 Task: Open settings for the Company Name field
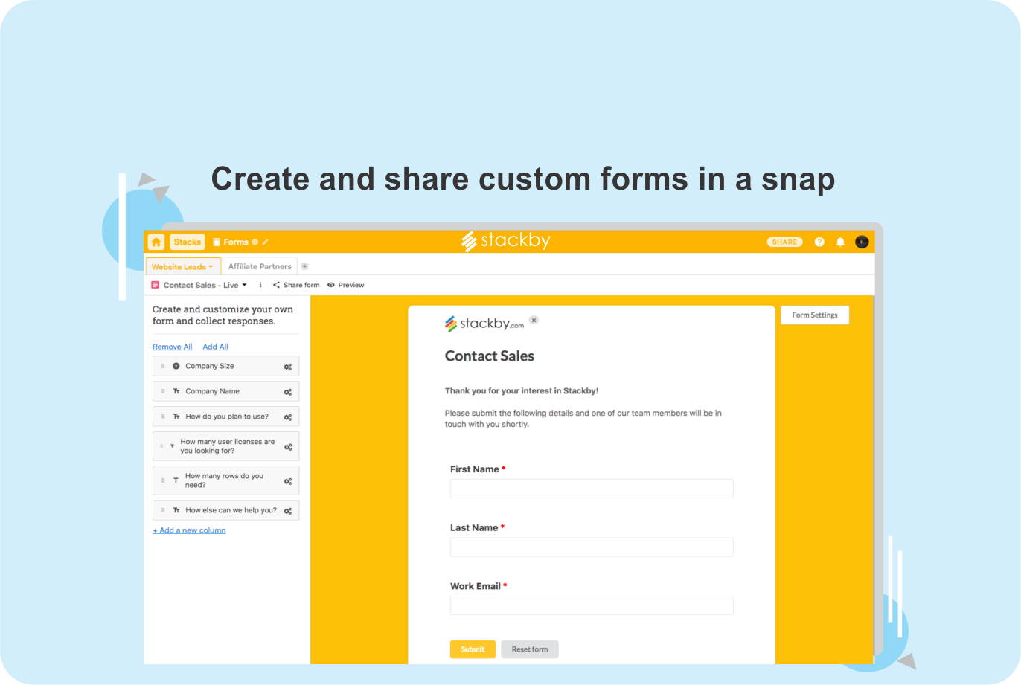288,391
